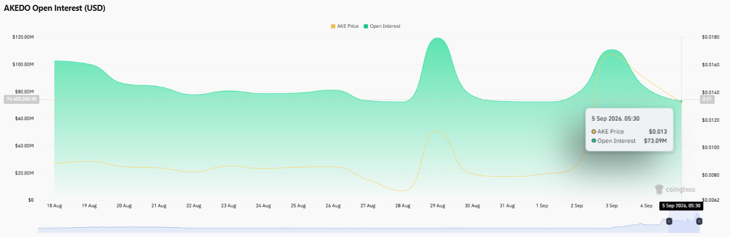Click the $20.00M y-axis label
730x237 pixels.
25,173
